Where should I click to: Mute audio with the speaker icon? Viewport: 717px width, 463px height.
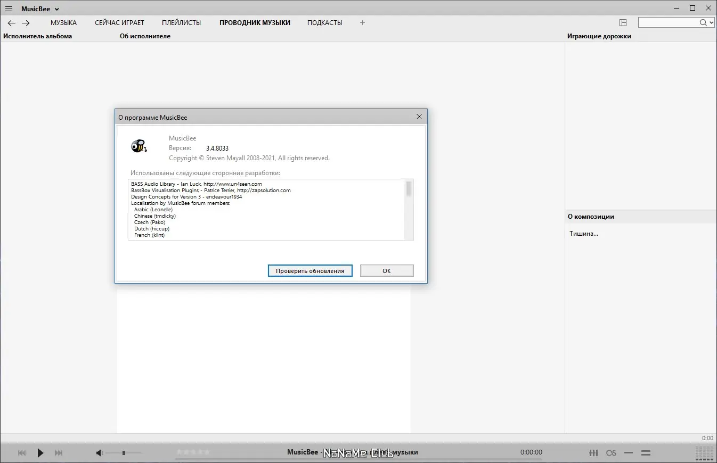(99, 453)
